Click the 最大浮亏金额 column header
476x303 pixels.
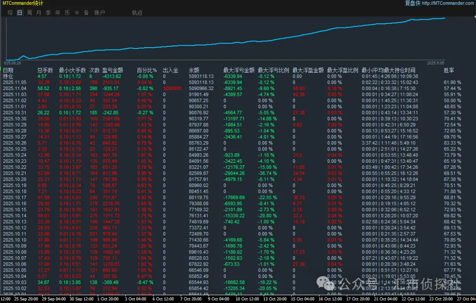click(x=239, y=70)
